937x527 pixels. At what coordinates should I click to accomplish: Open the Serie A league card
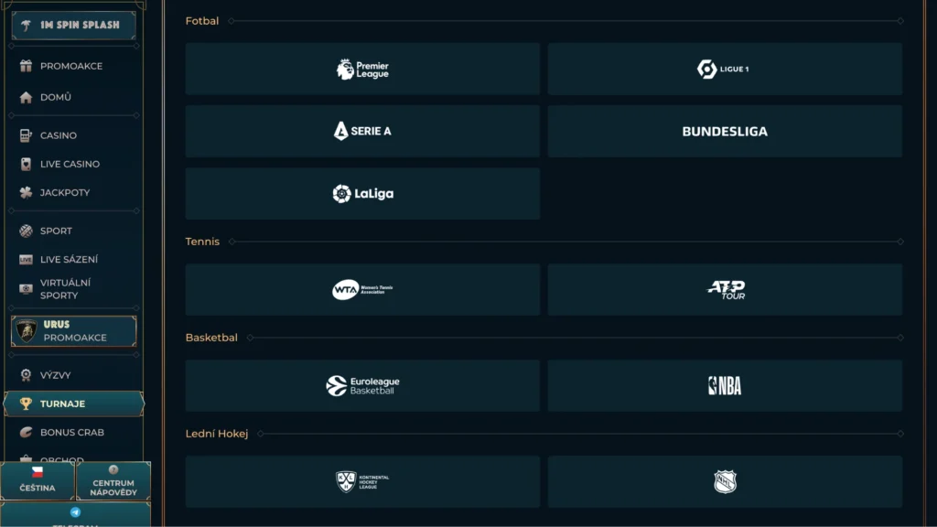coord(362,132)
